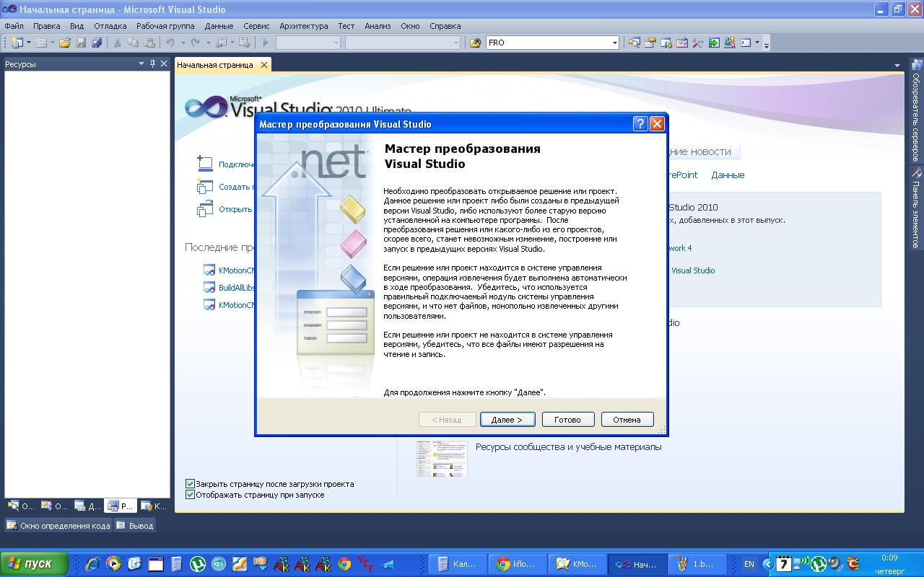Open the Архитектура menu
This screenshot has height=577, width=924.
coord(304,26)
